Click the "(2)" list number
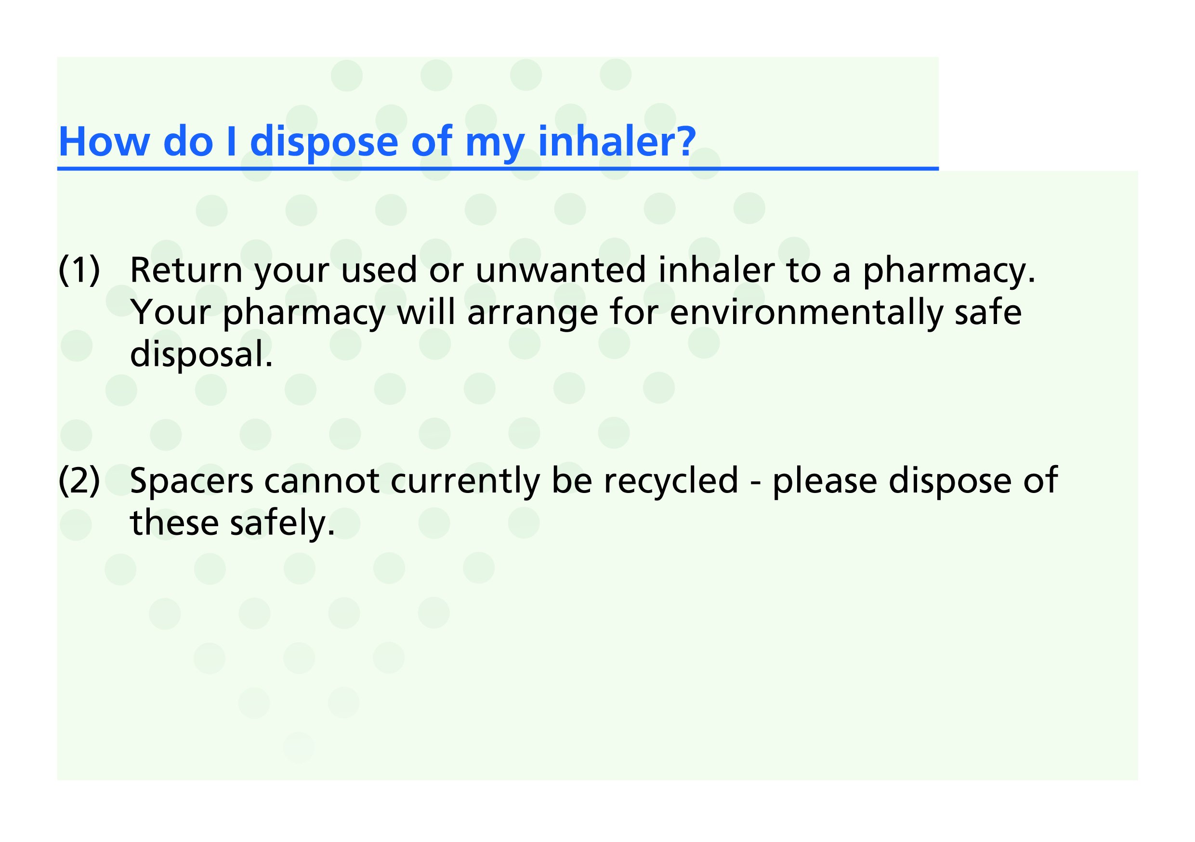This screenshot has height=842, width=1195. point(79,480)
